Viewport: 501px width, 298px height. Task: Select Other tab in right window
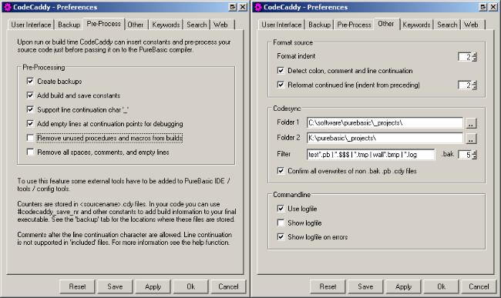pos(386,24)
